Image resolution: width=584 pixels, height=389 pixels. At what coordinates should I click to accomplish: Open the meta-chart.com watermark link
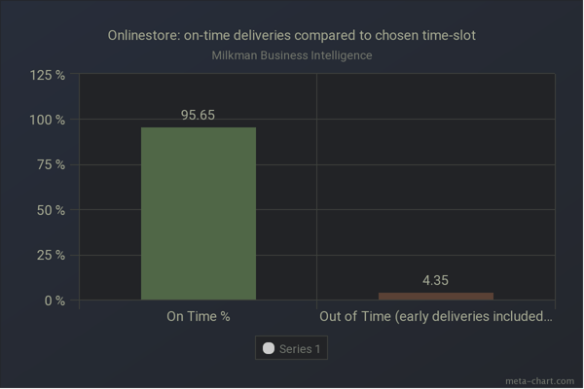[x=539, y=381]
